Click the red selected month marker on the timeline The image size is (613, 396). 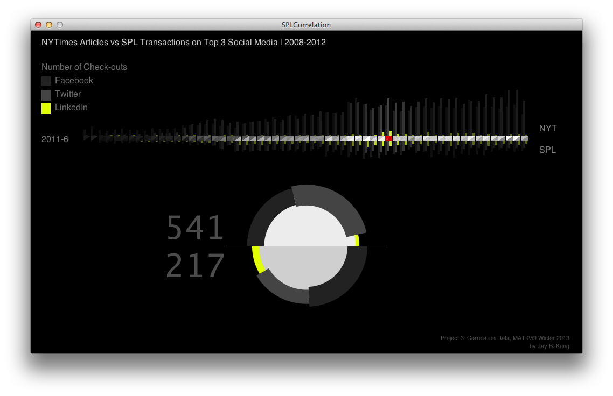389,138
